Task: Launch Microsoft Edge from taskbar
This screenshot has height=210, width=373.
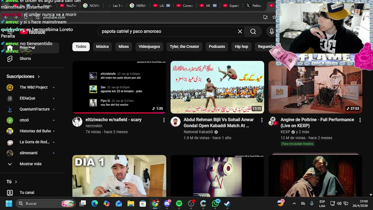Action: pyautogui.click(x=95, y=203)
